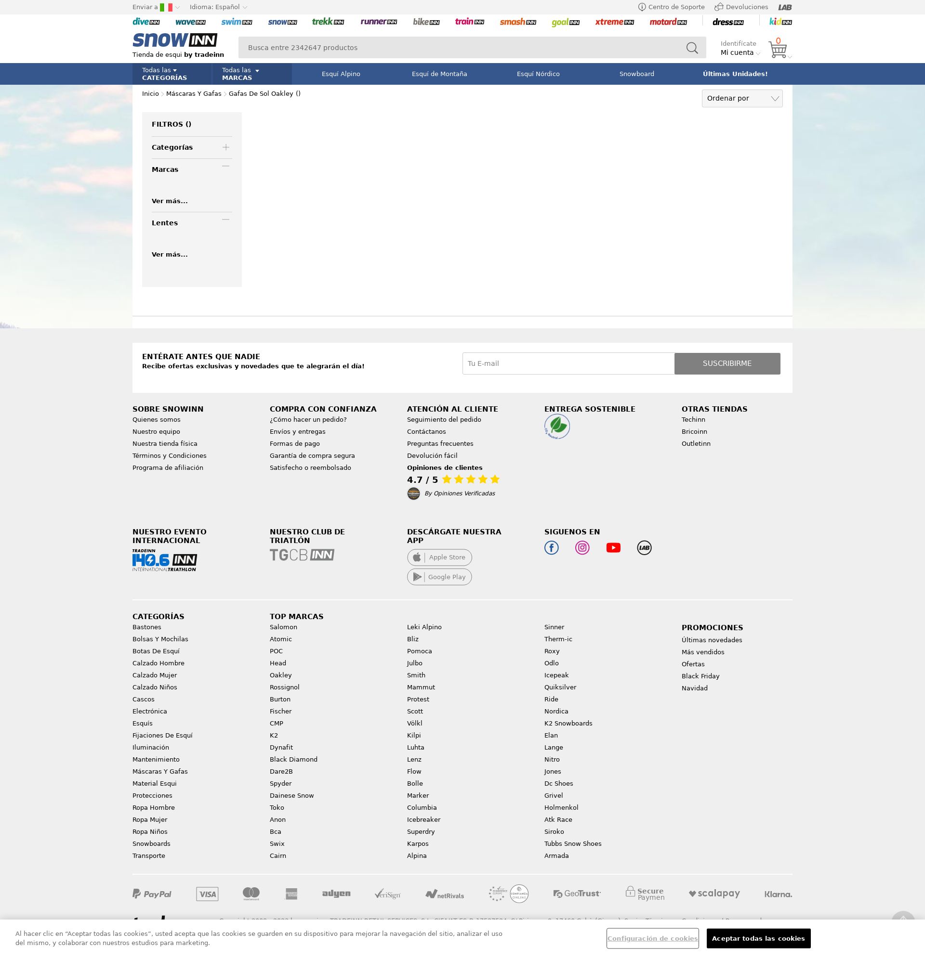Click the LAB circle icon under Siguenos
This screenshot has height=959, width=925.
tap(644, 547)
